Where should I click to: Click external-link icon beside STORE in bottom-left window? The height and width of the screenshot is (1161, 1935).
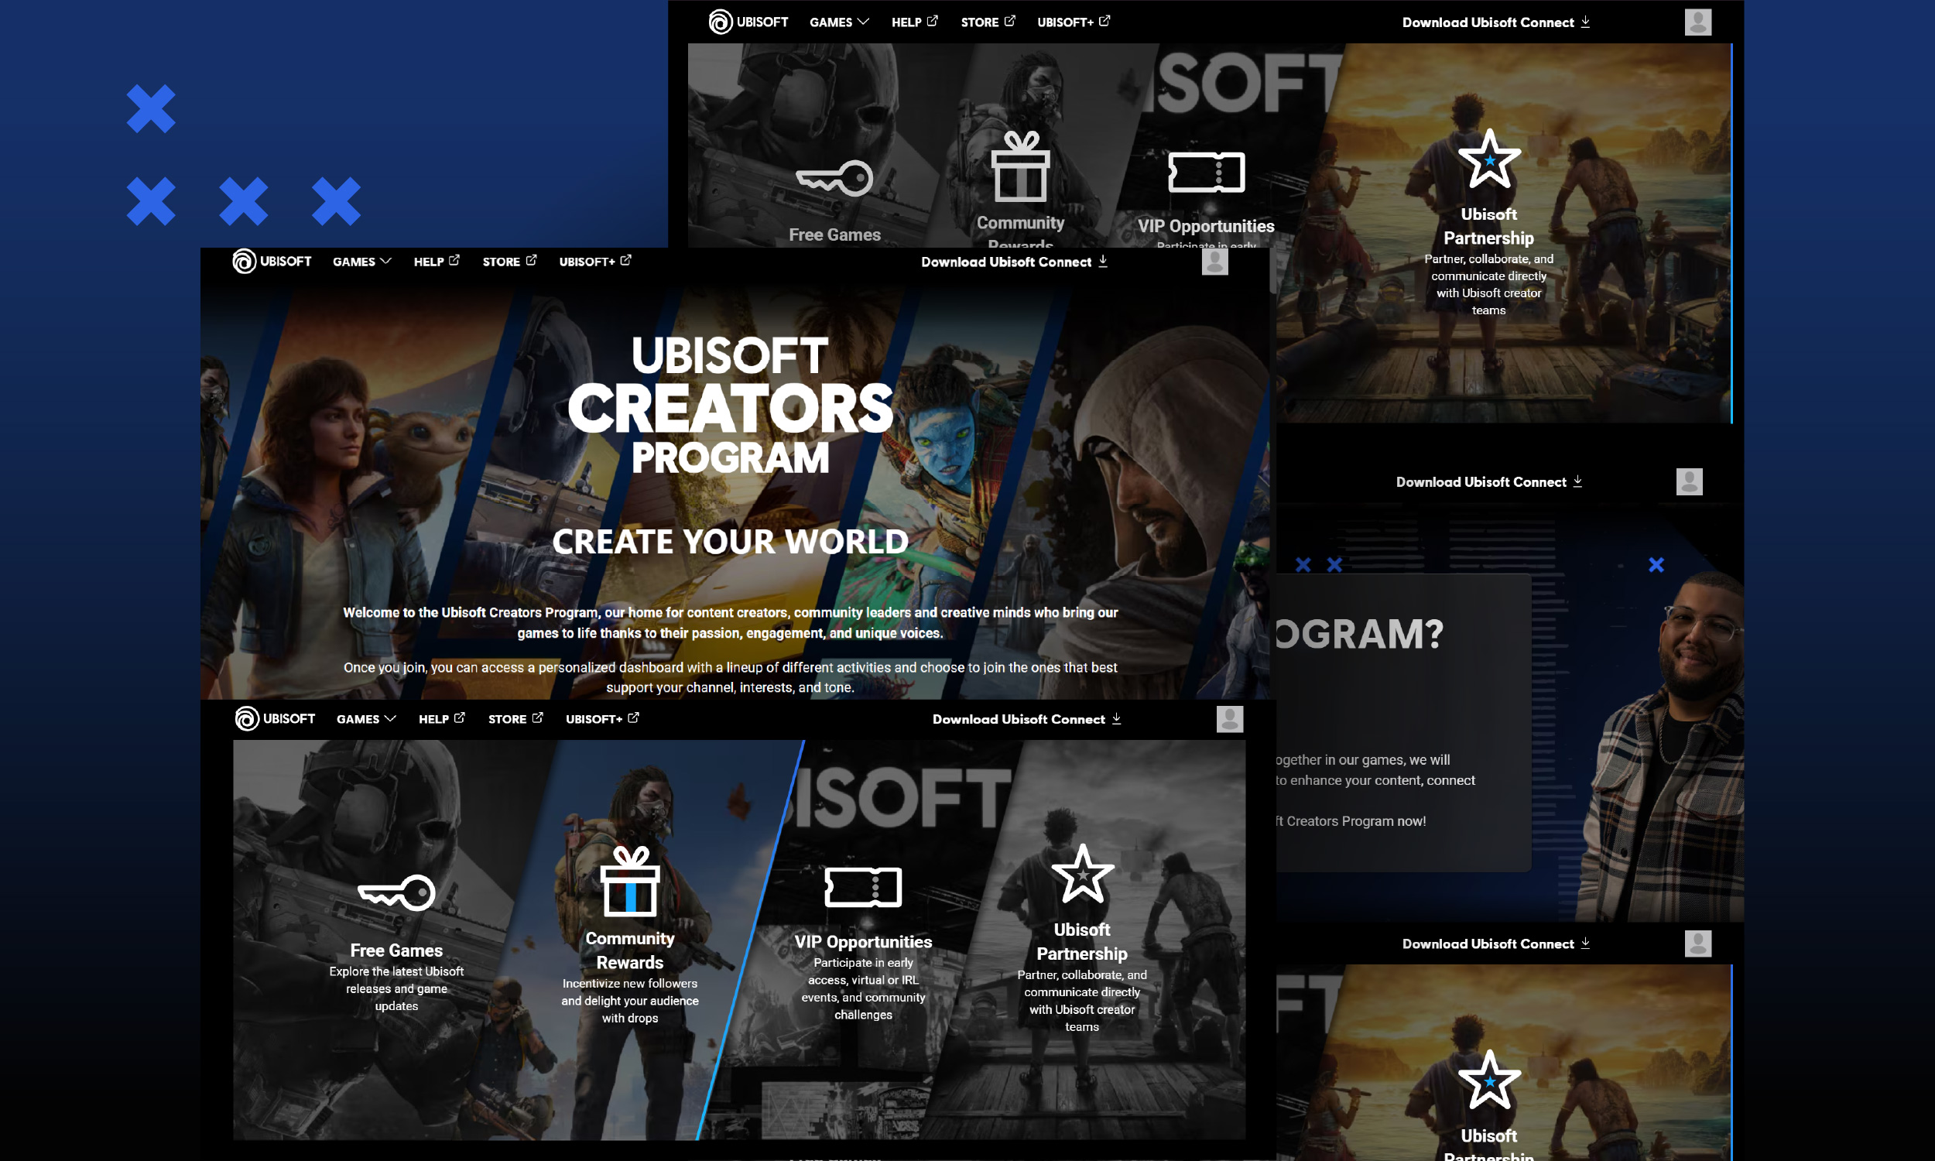pyautogui.click(x=537, y=717)
